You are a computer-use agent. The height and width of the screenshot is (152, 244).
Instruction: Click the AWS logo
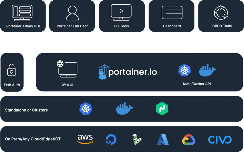85,139
